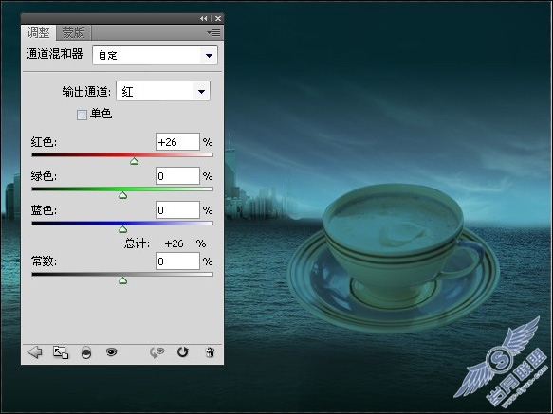
Task: Click the 绿色 percentage input field
Action: coord(177,176)
